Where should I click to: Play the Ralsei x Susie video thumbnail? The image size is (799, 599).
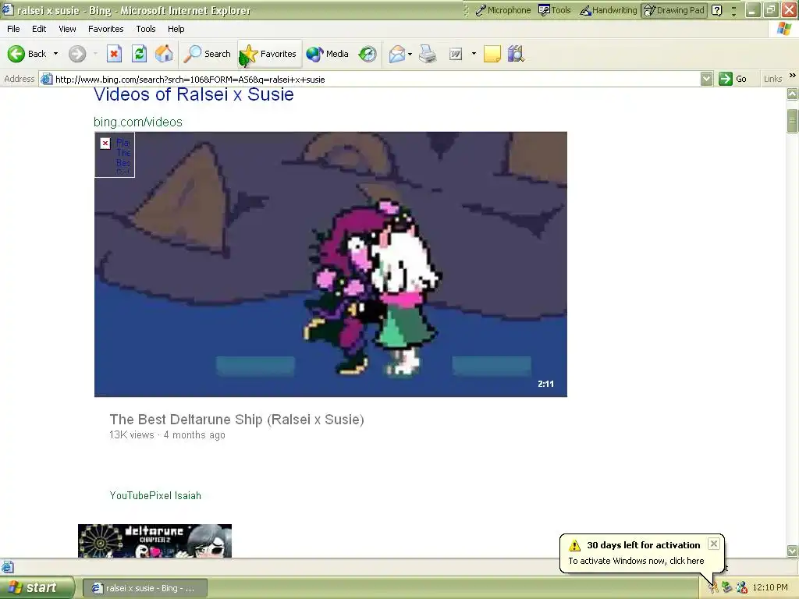click(x=331, y=264)
